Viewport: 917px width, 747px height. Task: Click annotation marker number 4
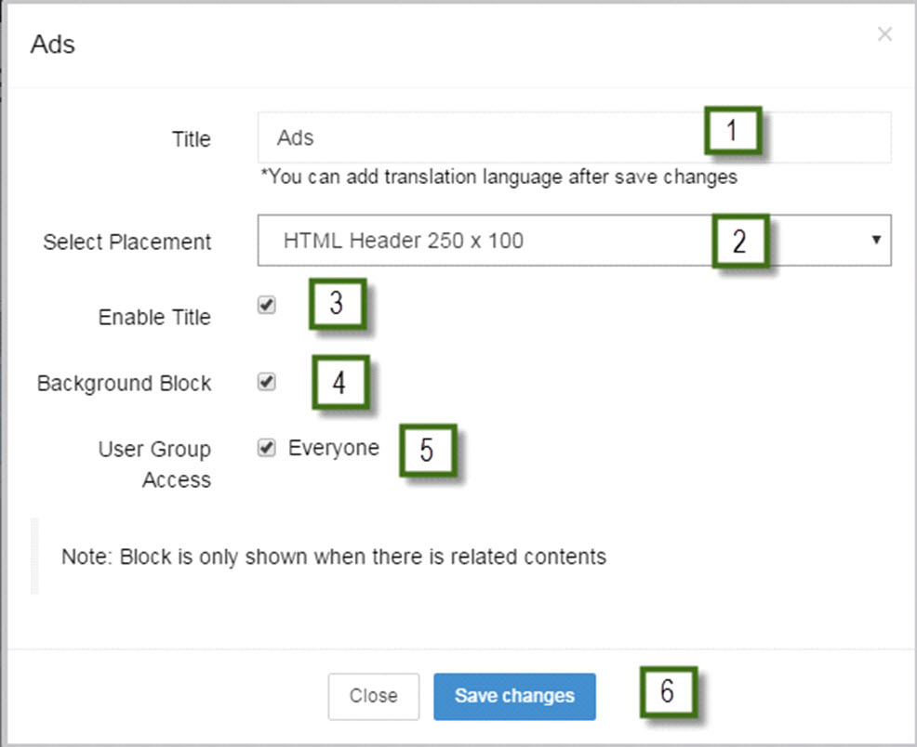pyautogui.click(x=340, y=383)
